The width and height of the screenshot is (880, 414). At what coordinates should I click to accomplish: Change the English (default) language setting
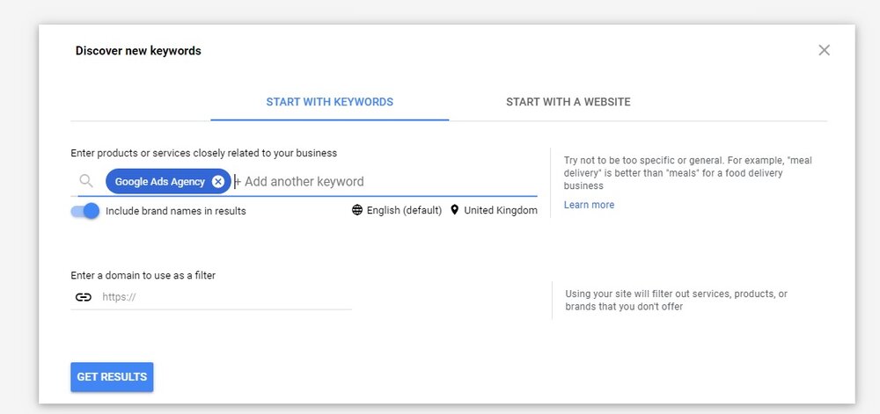tap(397, 210)
